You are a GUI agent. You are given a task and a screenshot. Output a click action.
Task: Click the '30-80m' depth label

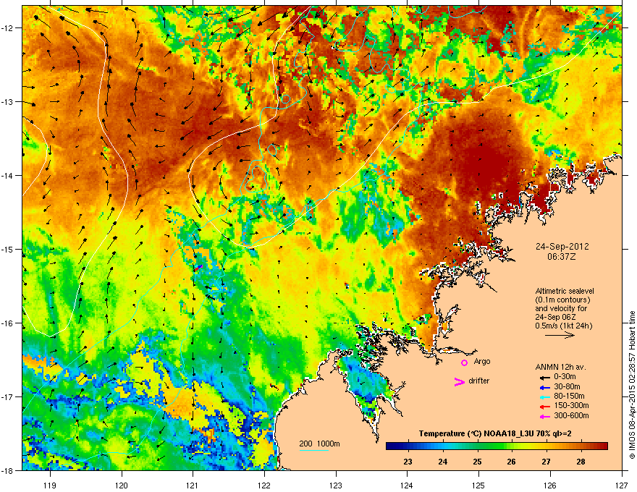pyautogui.click(x=567, y=386)
